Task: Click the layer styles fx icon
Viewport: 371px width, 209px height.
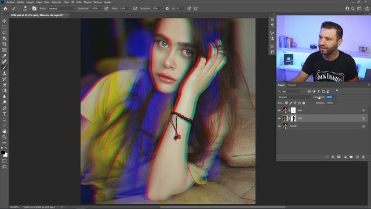Action: [x=333, y=157]
